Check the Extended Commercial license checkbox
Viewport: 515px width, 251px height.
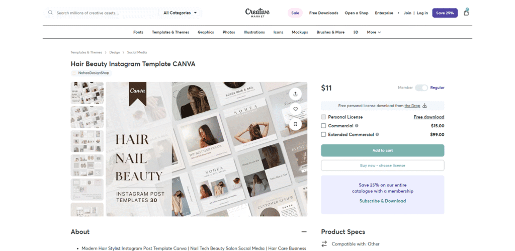(323, 134)
